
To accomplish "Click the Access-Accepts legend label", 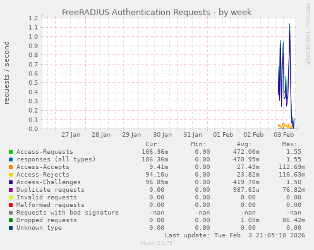I will pos(43,167).
